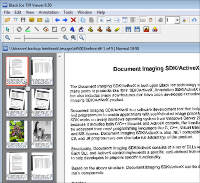Click the red X delete icon

(73, 20)
